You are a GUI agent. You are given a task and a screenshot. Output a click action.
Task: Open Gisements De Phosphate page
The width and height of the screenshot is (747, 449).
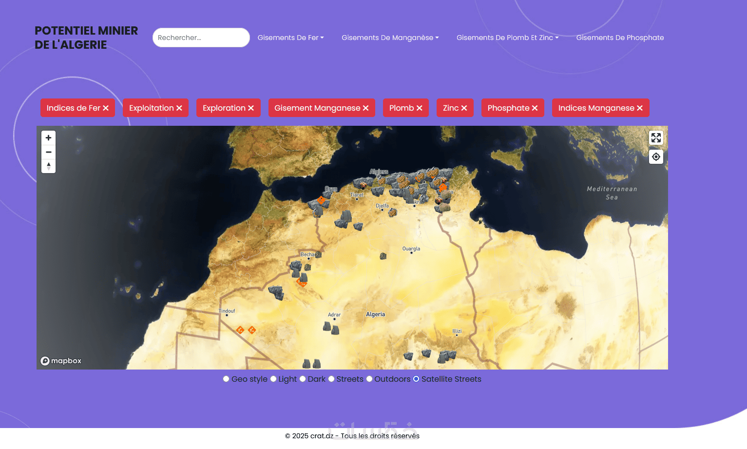[x=620, y=38]
